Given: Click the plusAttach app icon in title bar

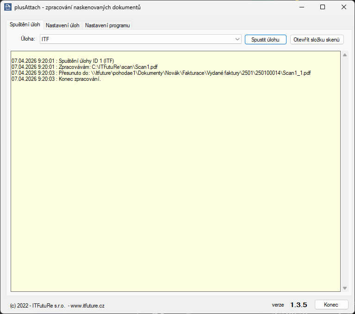Looking at the screenshot, I should 7,7.
